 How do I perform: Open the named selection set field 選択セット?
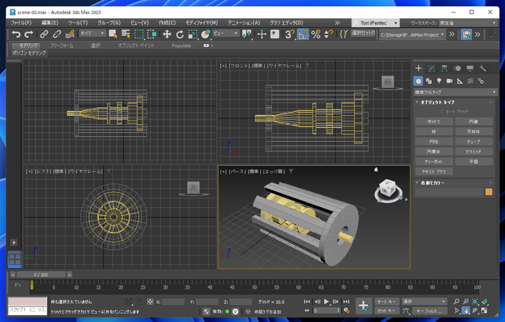[x=363, y=33]
